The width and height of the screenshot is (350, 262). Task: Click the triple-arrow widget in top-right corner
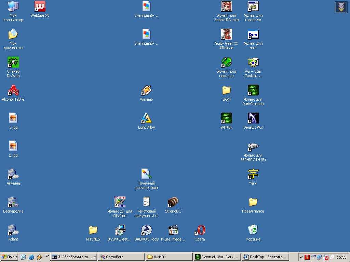[x=341, y=7]
